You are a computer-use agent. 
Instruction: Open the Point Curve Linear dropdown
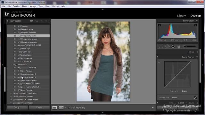(176, 97)
